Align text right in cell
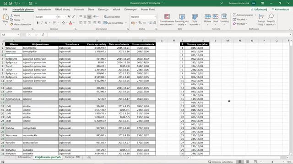This screenshot has width=293, height=164. click(x=89, y=23)
